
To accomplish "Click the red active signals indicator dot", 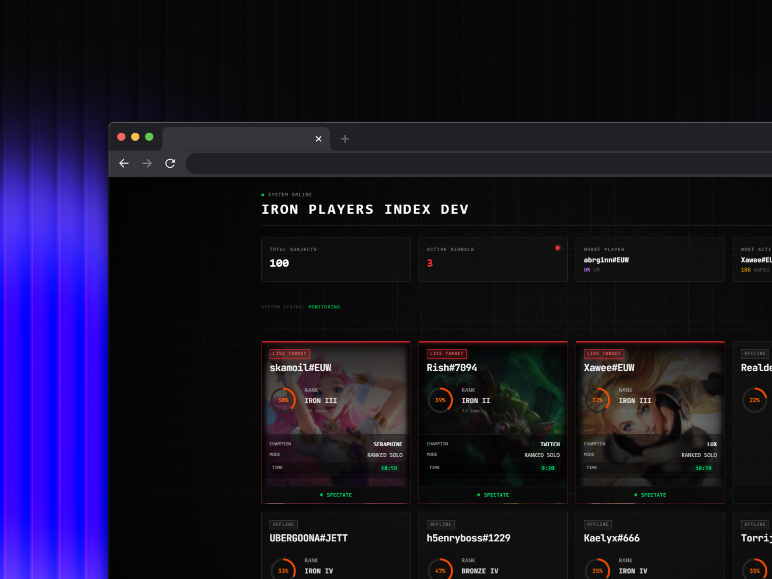I will click(557, 248).
